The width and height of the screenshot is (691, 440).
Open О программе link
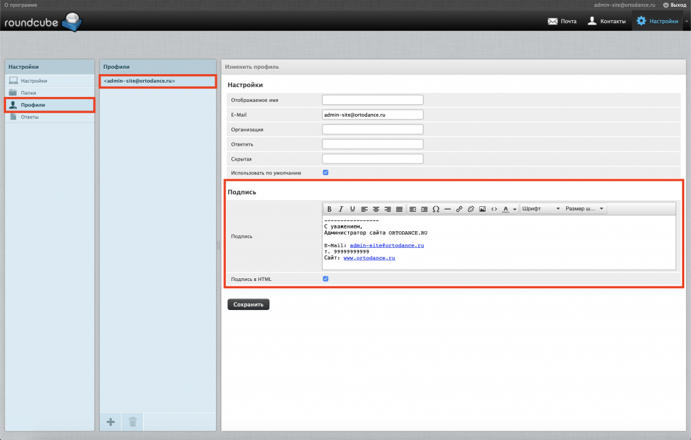[x=21, y=5]
